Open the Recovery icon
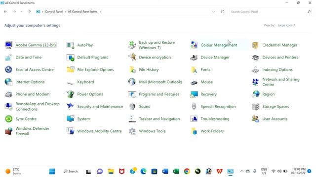316x177 pixels. coord(194,94)
